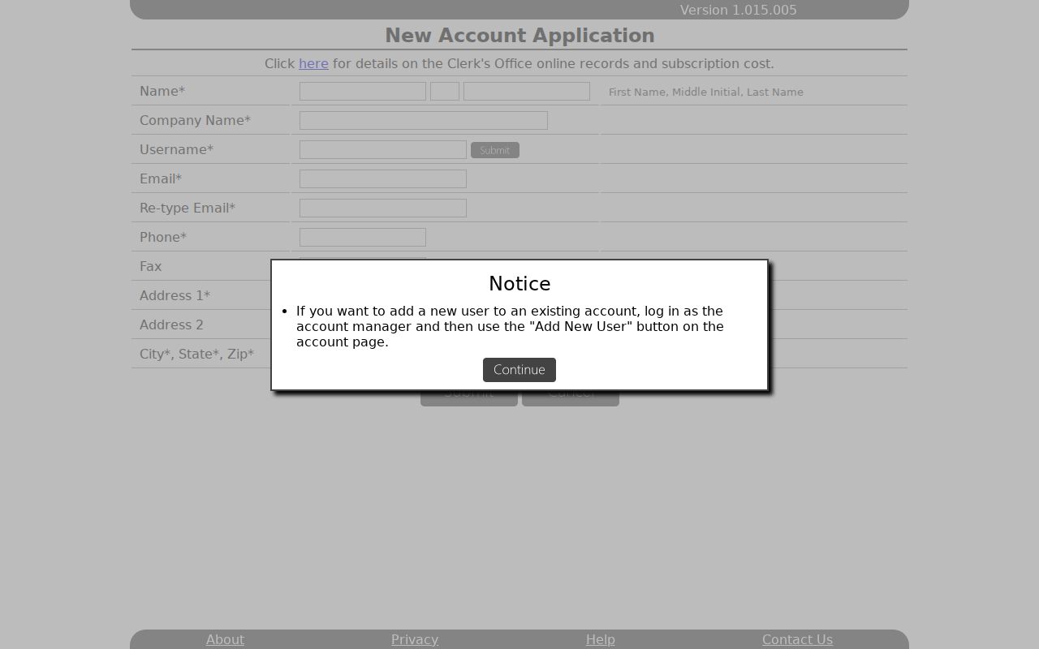
Task: Open the About link in the footer
Action: coord(225,639)
